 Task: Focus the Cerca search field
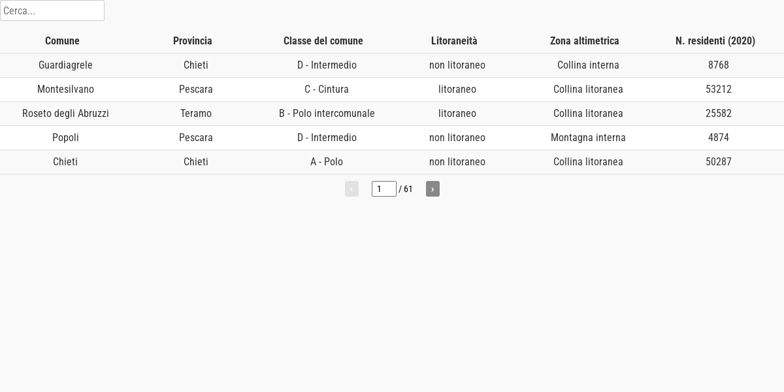tap(52, 10)
